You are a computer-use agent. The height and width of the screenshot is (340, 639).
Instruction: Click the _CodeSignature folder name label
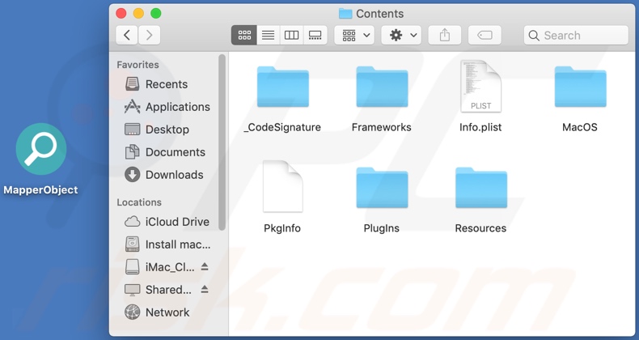click(x=282, y=127)
